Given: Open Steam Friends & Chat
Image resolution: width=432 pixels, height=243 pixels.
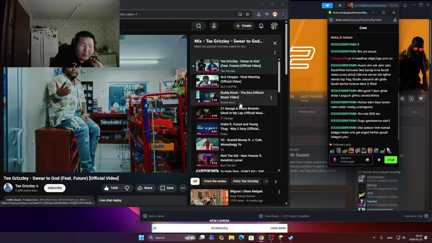Looking at the screenshot, I should (416, 216).
